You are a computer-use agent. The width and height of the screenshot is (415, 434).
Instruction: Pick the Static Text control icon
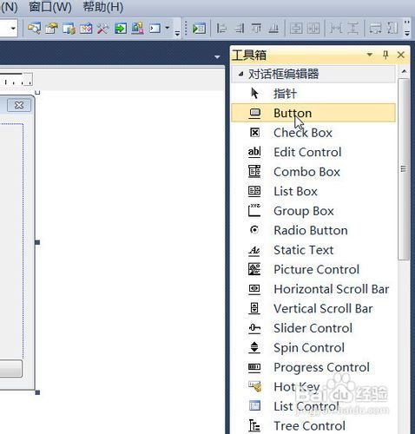click(x=254, y=250)
